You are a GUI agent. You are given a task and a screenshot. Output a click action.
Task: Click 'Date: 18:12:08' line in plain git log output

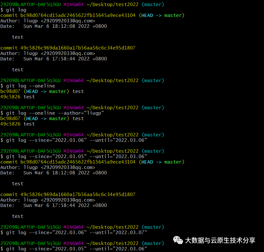(53, 26)
